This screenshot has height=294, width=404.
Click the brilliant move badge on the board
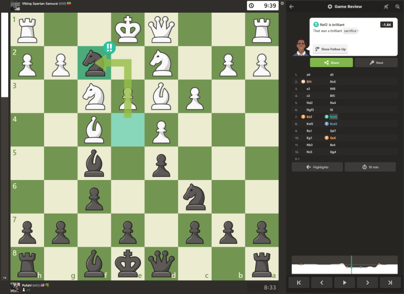(x=109, y=48)
